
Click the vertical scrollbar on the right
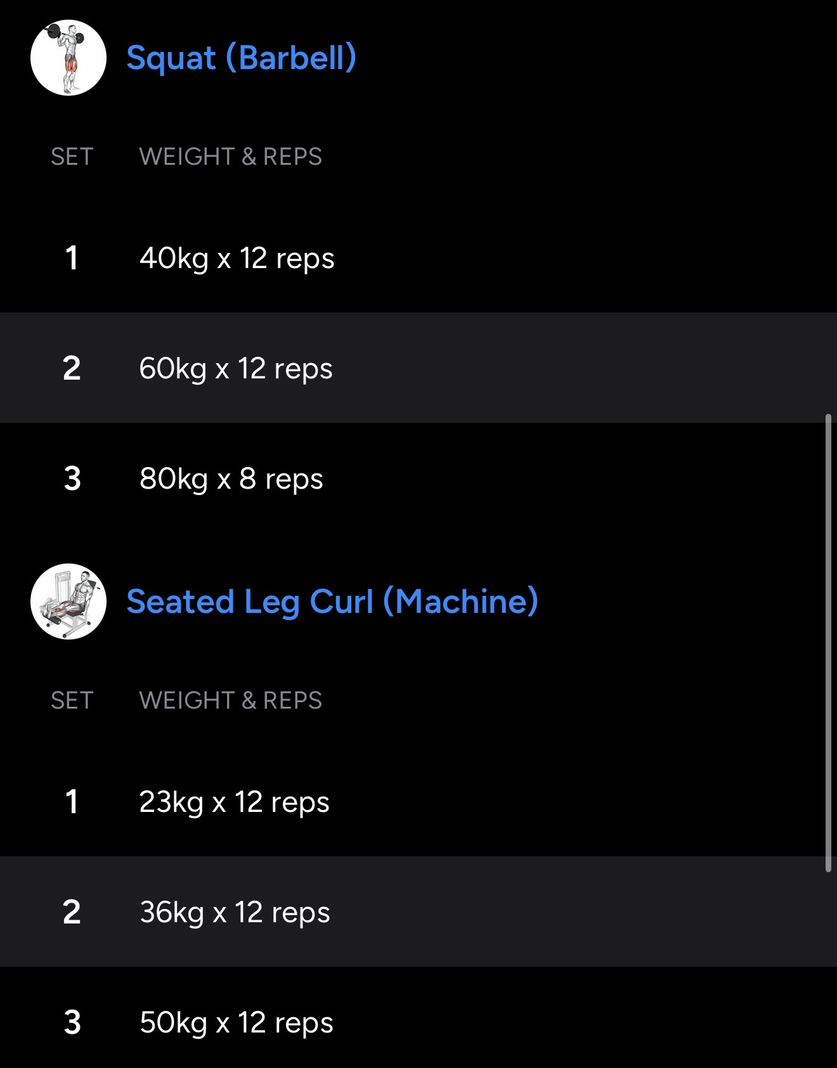click(x=828, y=643)
